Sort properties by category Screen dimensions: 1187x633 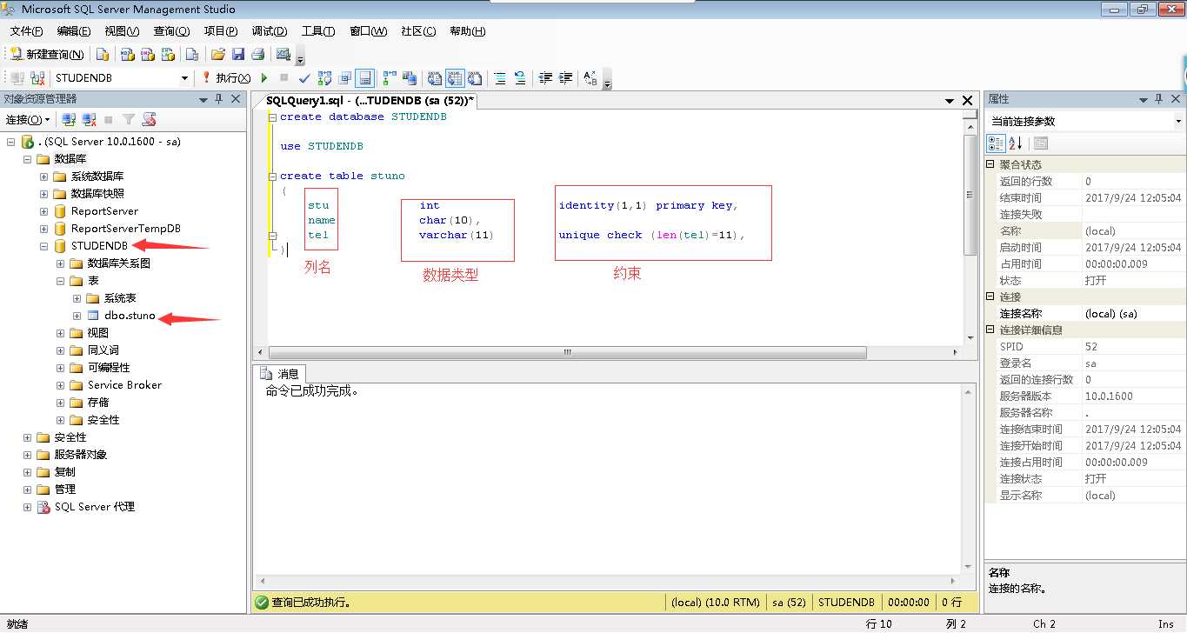tap(996, 143)
